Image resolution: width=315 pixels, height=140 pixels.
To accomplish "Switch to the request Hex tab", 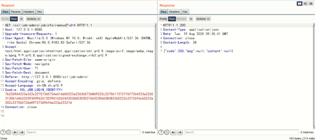I will pyautogui.click(x=40, y=12).
